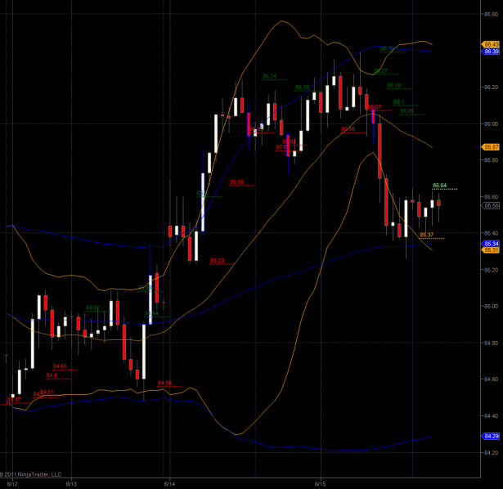Select the orange 85.31 price marker
The width and height of the screenshot is (503, 489).
point(491,250)
